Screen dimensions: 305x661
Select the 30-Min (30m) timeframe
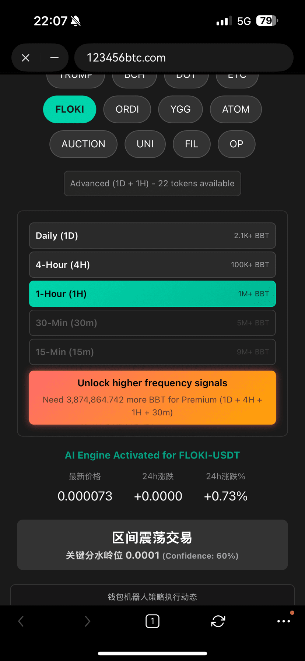pos(152,323)
